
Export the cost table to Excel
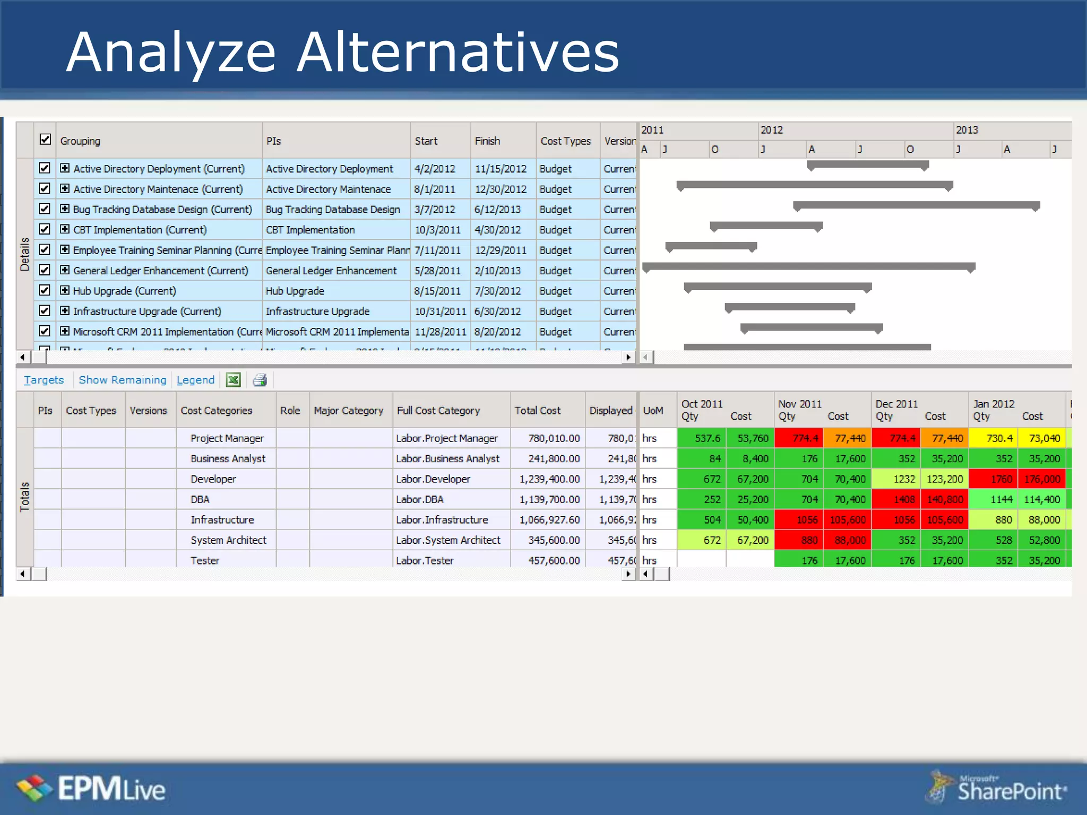233,380
